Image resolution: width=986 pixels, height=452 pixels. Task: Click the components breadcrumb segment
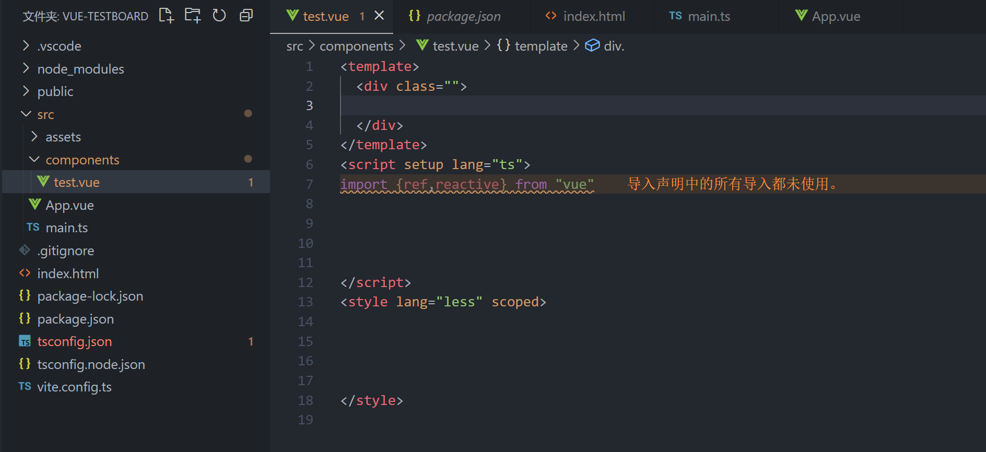[x=357, y=46]
